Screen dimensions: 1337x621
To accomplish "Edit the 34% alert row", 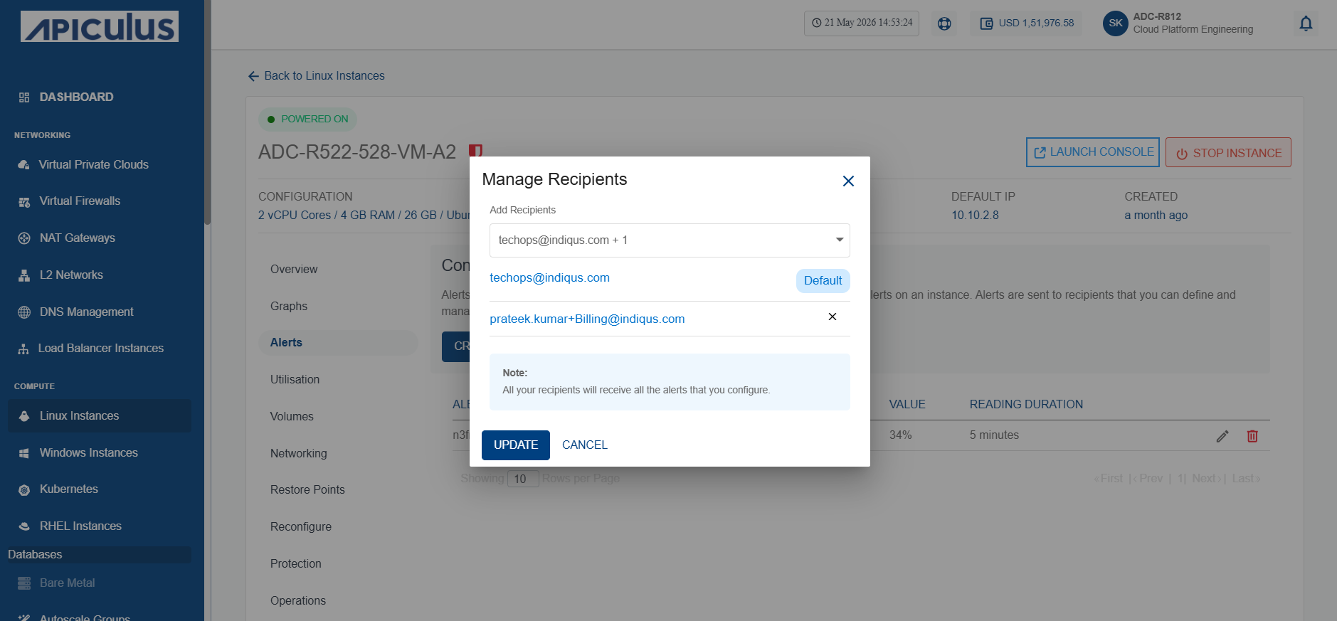I will tap(1222, 436).
